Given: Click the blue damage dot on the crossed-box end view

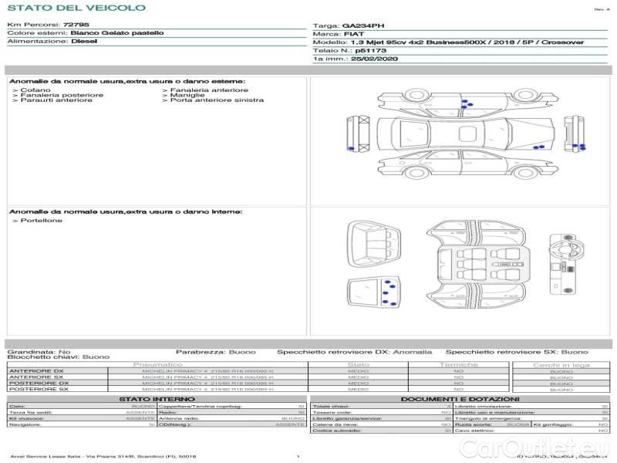Looking at the screenshot, I should (352, 149).
